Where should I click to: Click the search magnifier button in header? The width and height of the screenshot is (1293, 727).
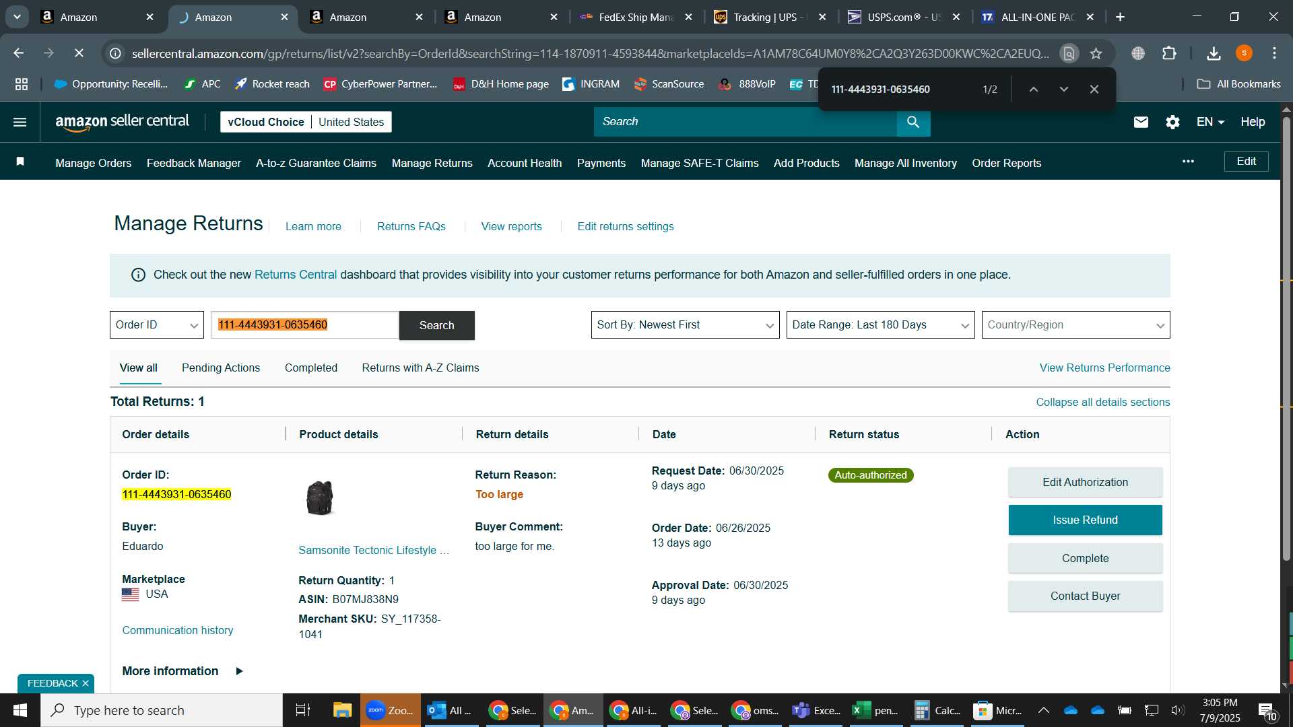point(913,122)
